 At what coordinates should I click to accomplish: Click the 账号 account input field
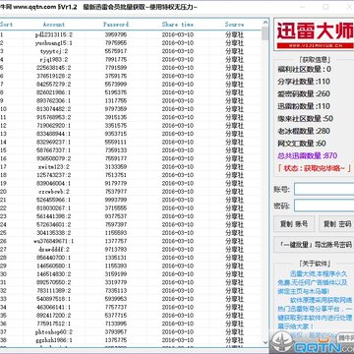point(324,189)
